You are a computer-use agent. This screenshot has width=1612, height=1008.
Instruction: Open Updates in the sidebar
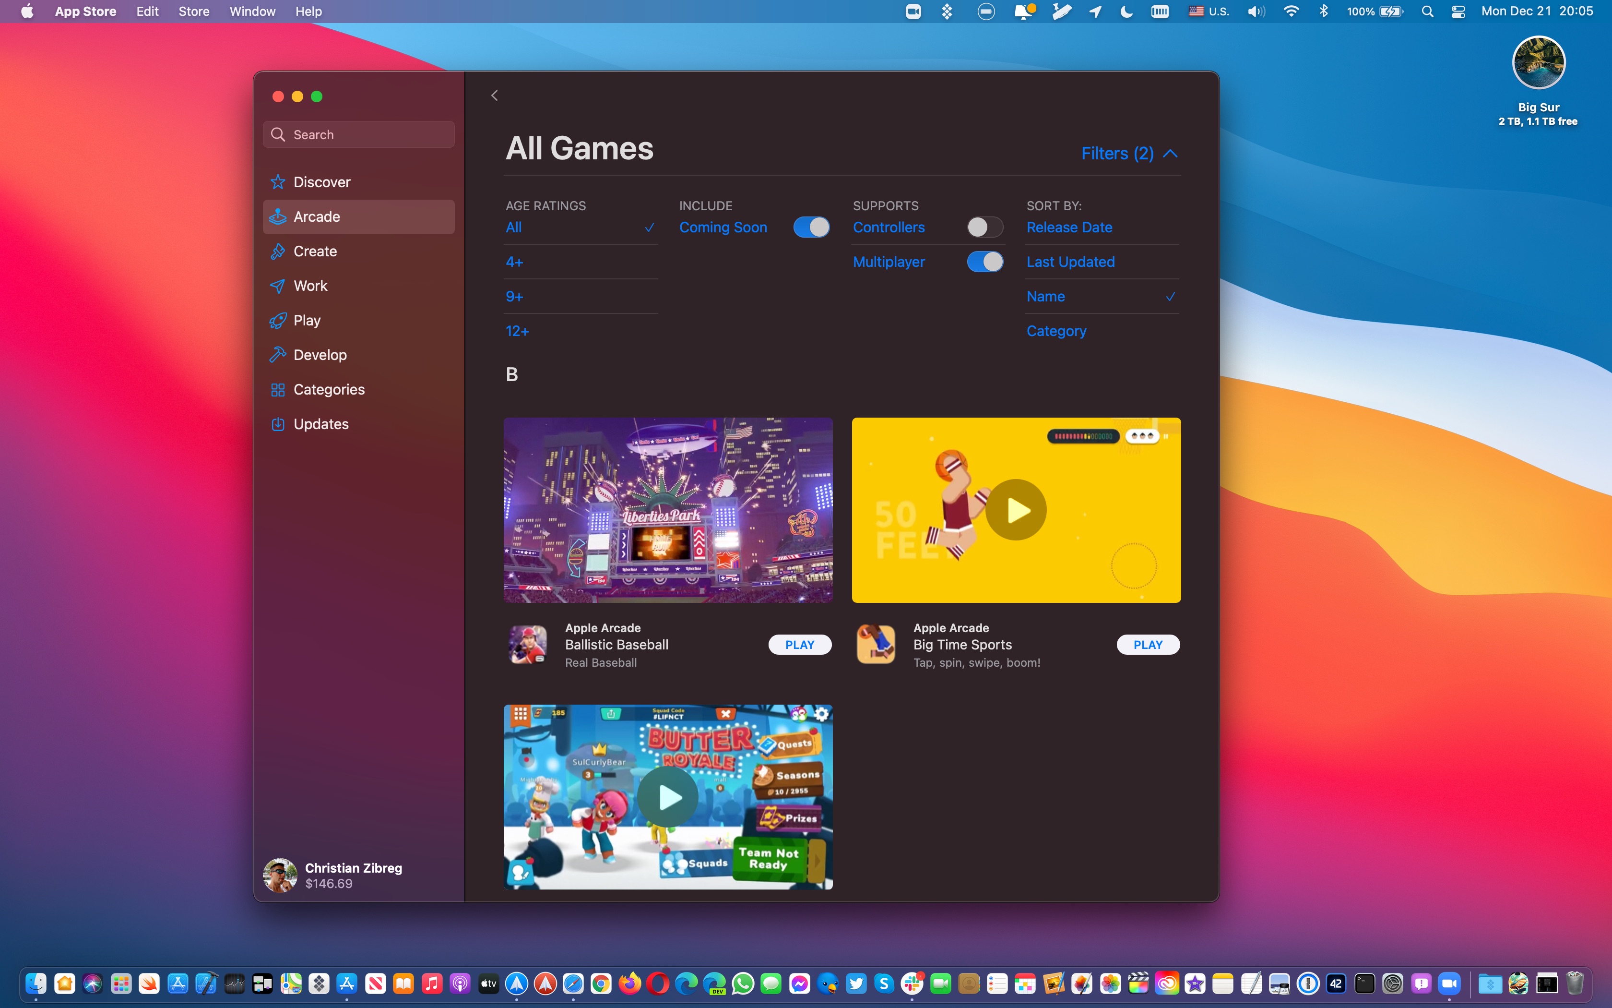point(358,424)
